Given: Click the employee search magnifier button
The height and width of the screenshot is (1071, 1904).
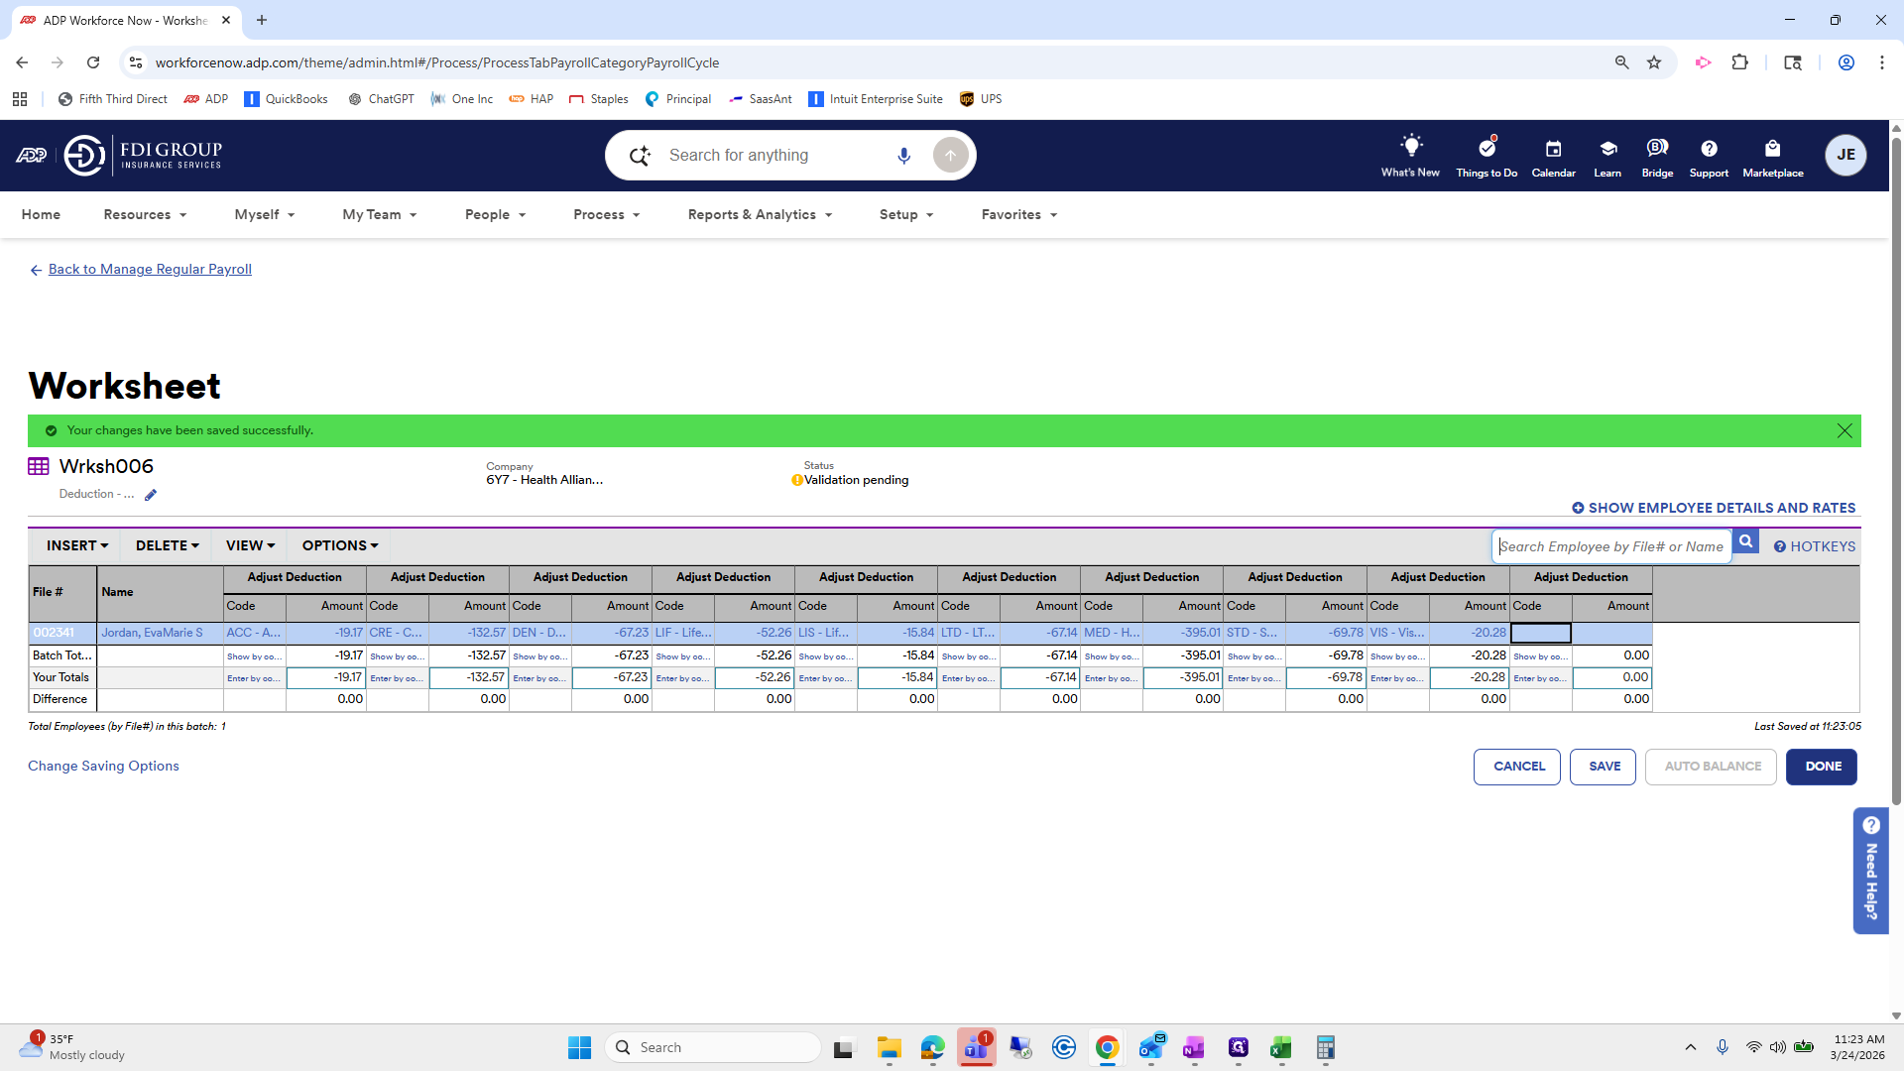Looking at the screenshot, I should [x=1745, y=542].
